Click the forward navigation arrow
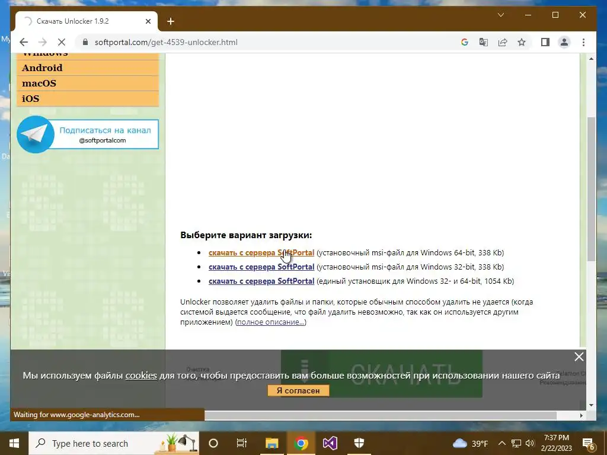Image resolution: width=607 pixels, height=455 pixels. [x=43, y=42]
